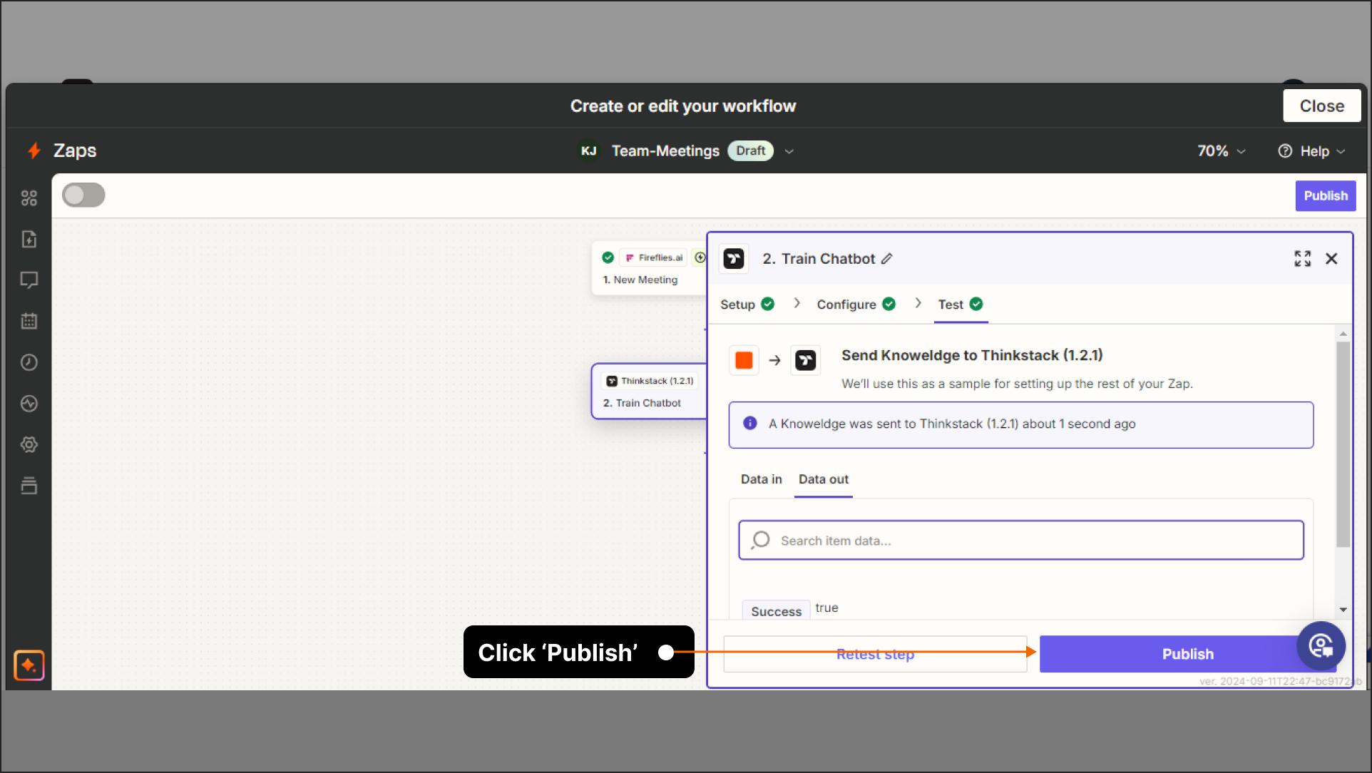Image resolution: width=1372 pixels, height=773 pixels.
Task: Select the 1. New Meeting trigger node
Action: point(649,268)
